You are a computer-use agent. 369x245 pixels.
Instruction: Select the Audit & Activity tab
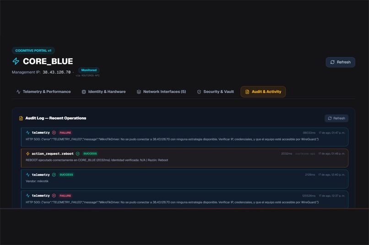[x=263, y=92]
